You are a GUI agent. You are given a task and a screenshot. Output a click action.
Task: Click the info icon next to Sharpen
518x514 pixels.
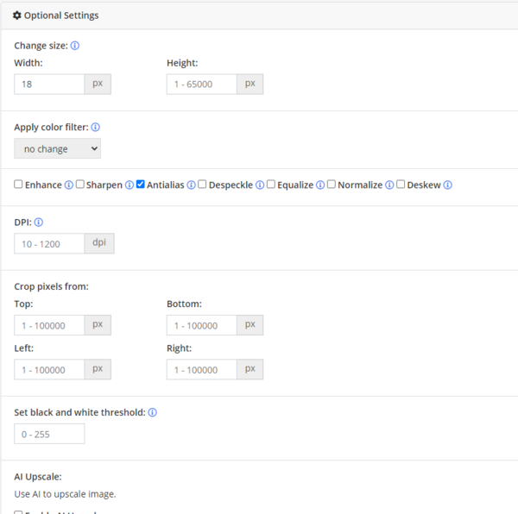coord(129,185)
